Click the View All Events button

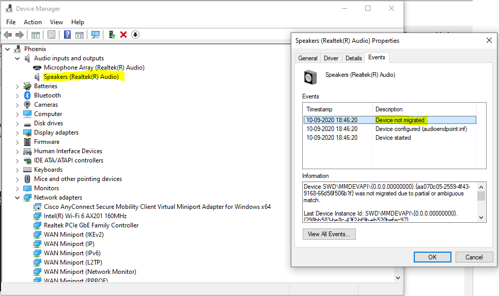[329, 234]
